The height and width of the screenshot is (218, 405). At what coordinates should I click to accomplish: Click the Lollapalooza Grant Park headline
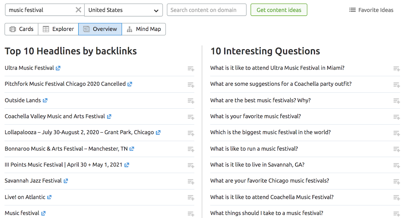point(79,132)
